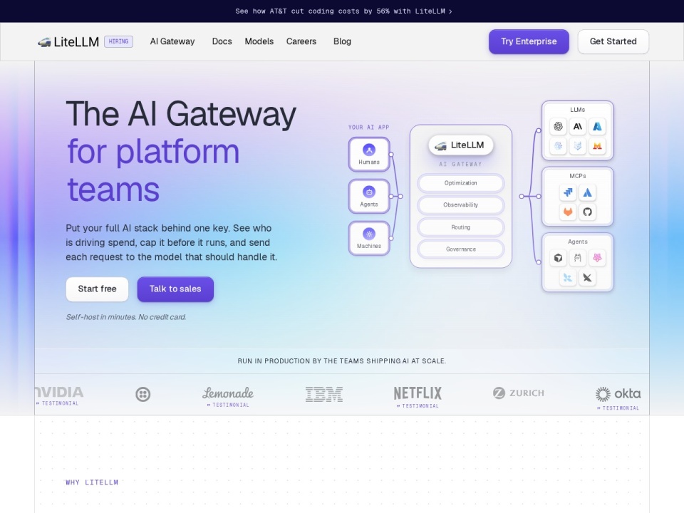Viewport: 684px width, 513px height.
Task: Click the 'YOUR AI APP' label
Action: pyautogui.click(x=368, y=128)
